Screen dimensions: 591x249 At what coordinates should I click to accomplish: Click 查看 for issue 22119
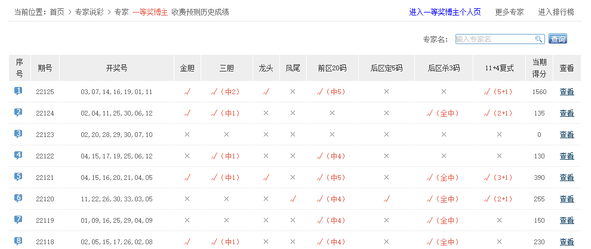click(567, 220)
